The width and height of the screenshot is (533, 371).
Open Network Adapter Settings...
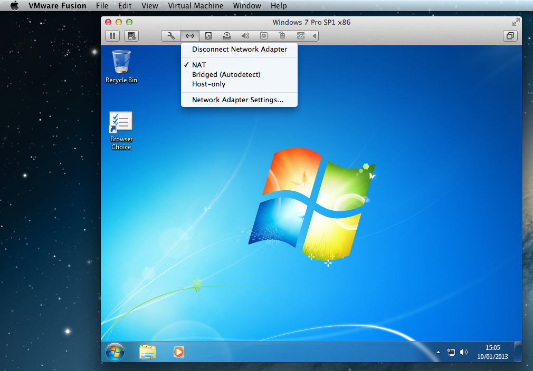[237, 100]
